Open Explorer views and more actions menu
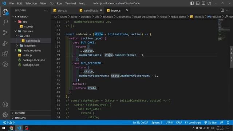Image resolution: width=233 pixels, height=131 pixels. click(46, 11)
